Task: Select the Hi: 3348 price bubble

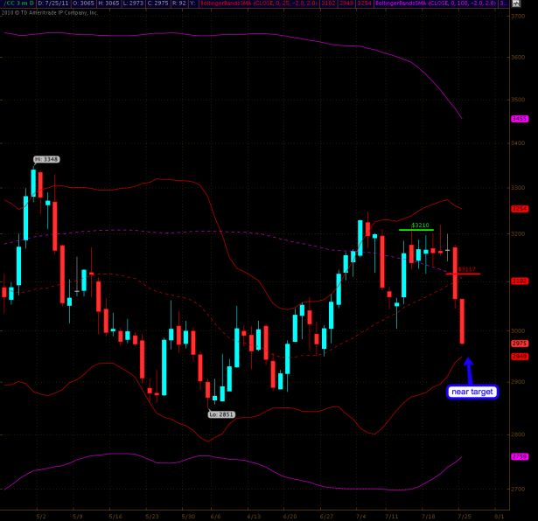Action: click(45, 159)
